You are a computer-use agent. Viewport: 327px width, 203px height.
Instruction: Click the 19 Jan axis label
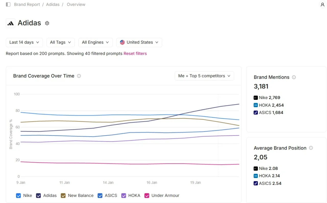[x=196, y=183]
